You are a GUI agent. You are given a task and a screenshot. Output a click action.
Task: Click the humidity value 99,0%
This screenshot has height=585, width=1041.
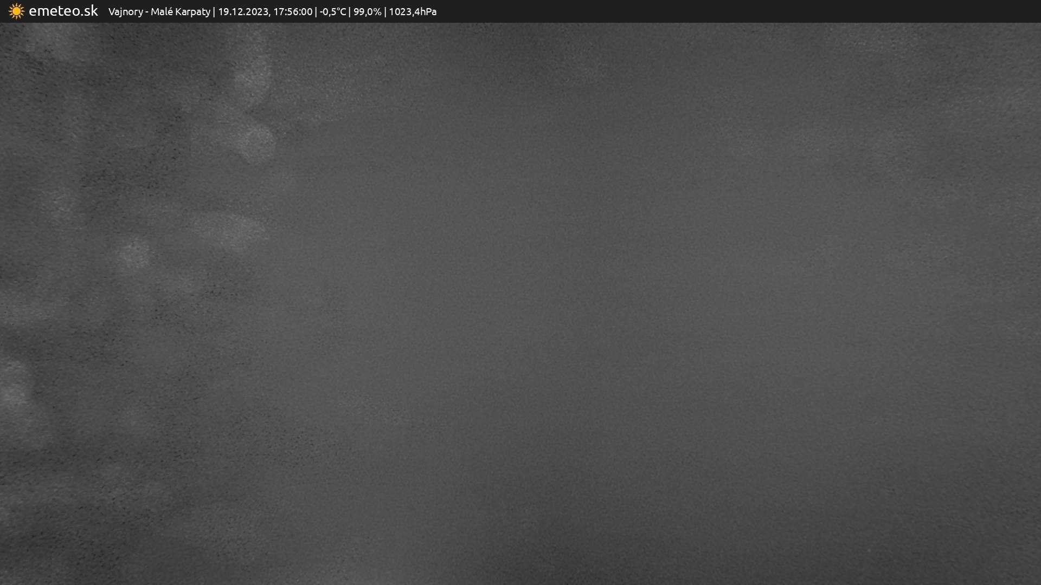pyautogui.click(x=367, y=12)
